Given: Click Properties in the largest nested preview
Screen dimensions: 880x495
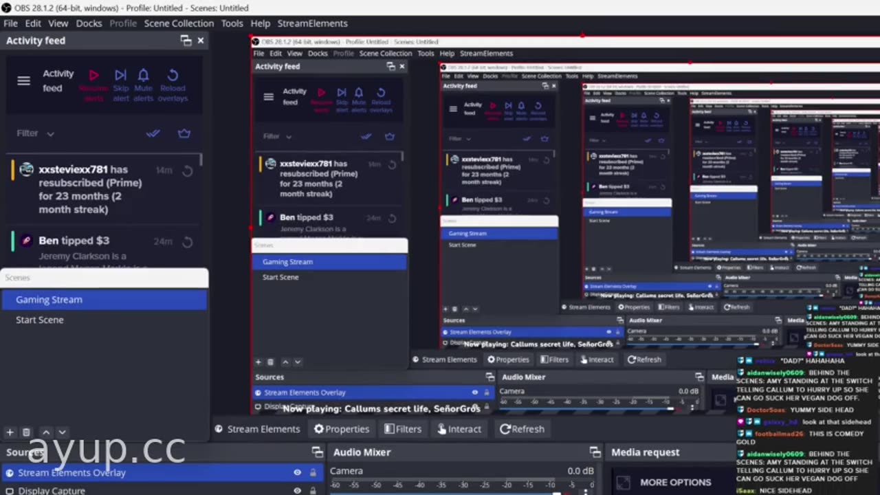Looking at the screenshot, I should pyautogui.click(x=508, y=360).
